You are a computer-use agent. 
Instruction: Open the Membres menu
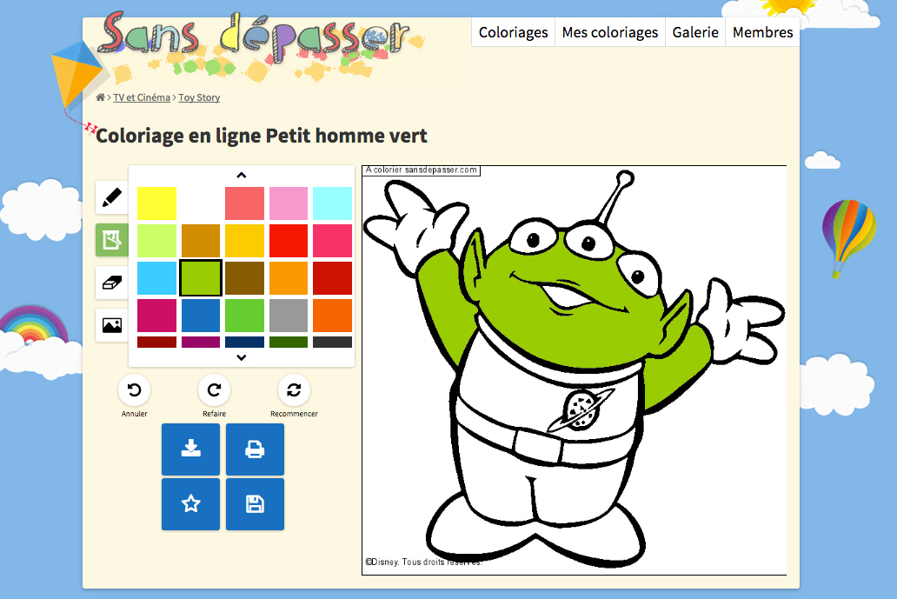coord(762,33)
